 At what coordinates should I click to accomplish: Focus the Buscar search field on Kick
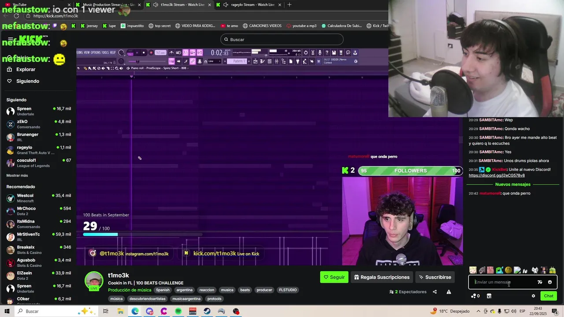(x=282, y=40)
